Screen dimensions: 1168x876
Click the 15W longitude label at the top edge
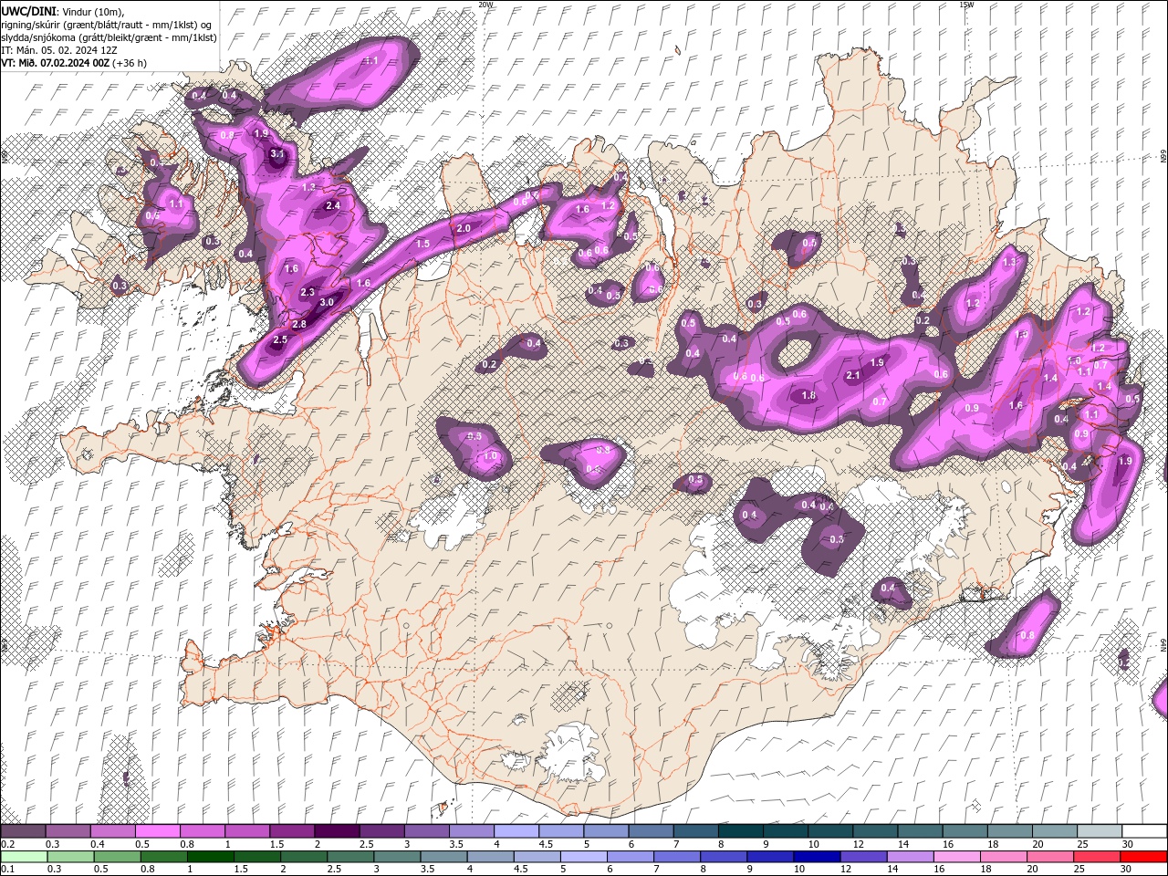tap(966, 5)
